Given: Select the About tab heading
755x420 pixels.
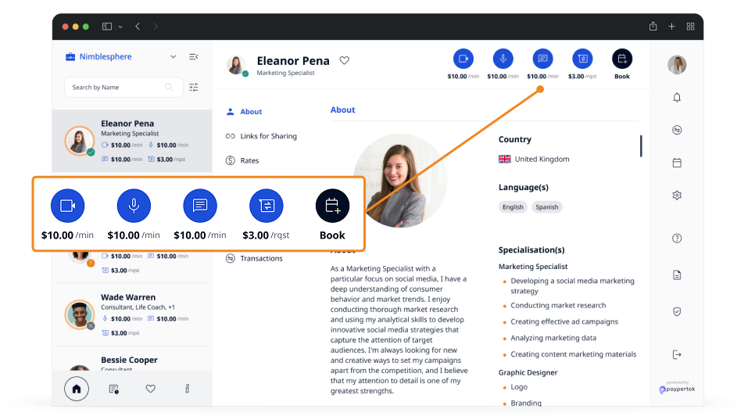Looking at the screenshot, I should 343,109.
